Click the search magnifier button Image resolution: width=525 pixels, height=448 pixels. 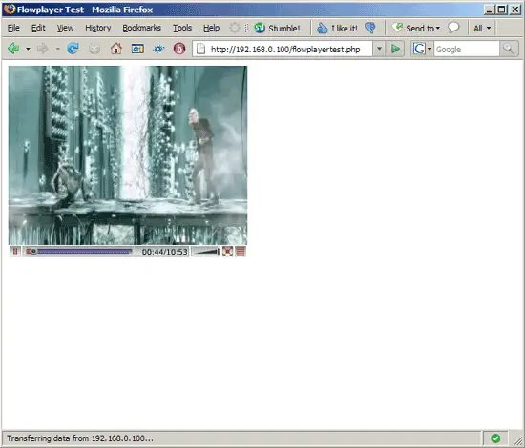coord(509,50)
